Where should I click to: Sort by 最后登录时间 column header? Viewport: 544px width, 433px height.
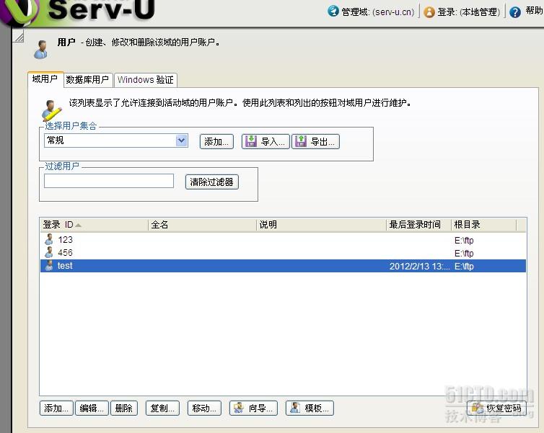418,225
